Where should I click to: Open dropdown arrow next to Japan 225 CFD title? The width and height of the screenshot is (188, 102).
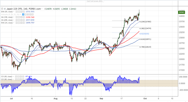pyautogui.click(x=42, y=9)
